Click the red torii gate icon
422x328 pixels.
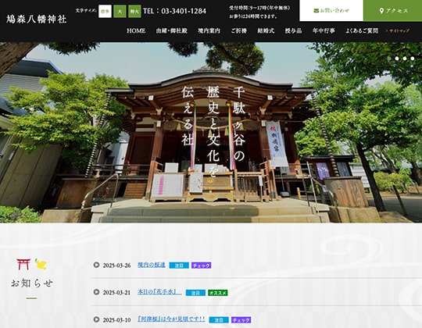pyautogui.click(x=23, y=264)
